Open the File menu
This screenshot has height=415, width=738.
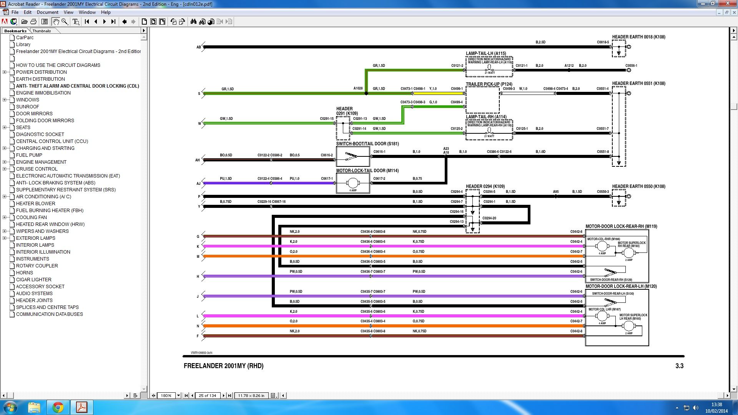15,12
